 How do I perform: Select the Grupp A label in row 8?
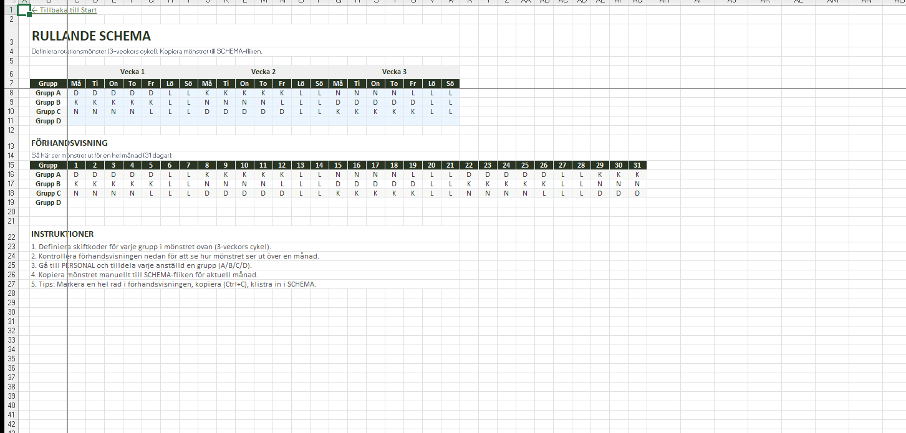[x=48, y=93]
